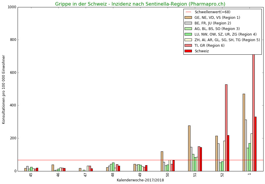Click the Schwellenwert(=68) legend label

(x=212, y=12)
